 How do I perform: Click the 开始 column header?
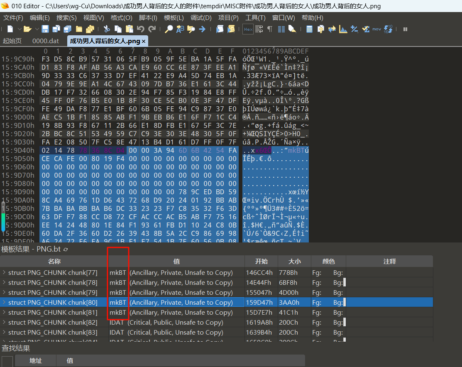pyautogui.click(x=261, y=262)
